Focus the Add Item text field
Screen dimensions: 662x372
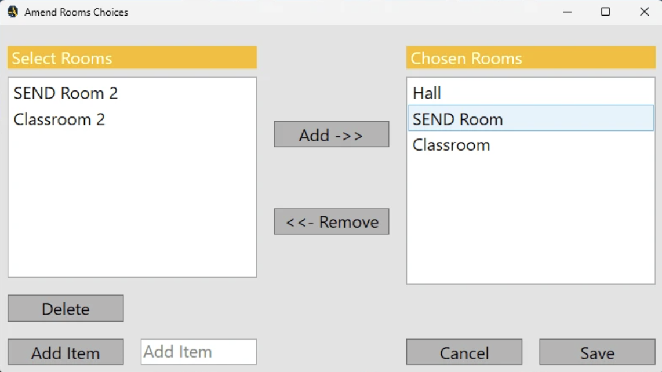click(x=198, y=352)
